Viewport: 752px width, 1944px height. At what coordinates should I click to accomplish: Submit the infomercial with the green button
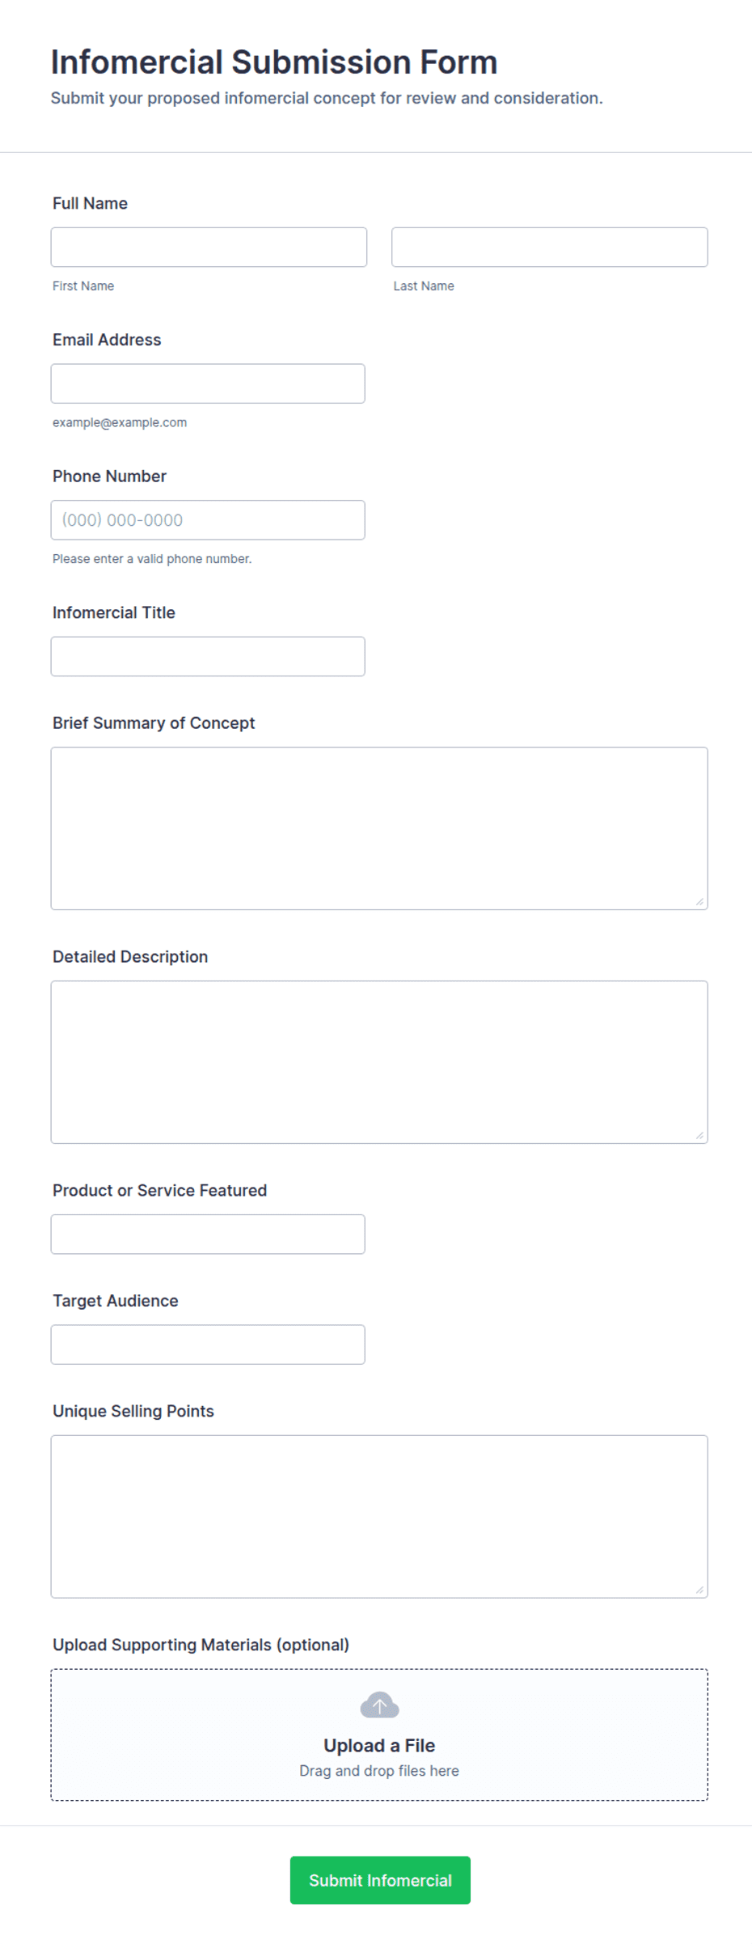click(380, 1880)
